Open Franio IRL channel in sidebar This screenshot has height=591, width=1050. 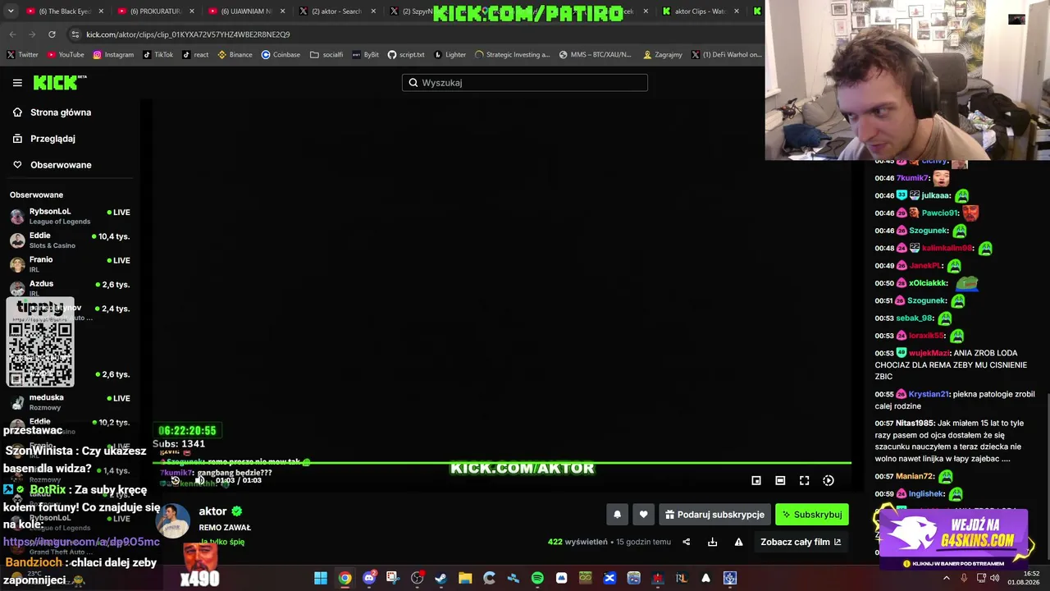(x=72, y=263)
